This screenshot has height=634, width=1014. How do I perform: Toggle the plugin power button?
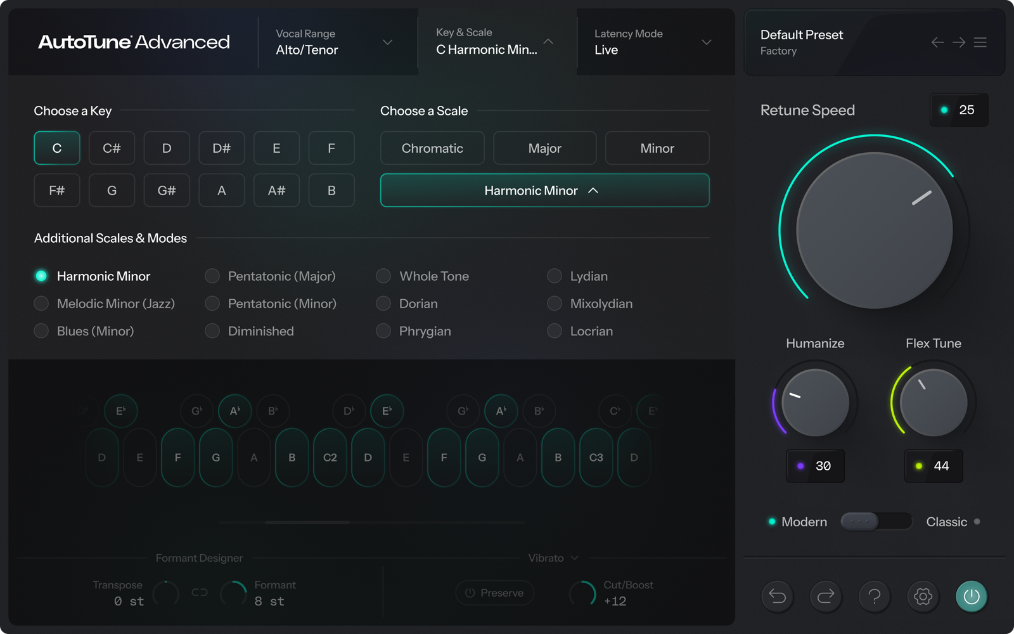tap(972, 597)
